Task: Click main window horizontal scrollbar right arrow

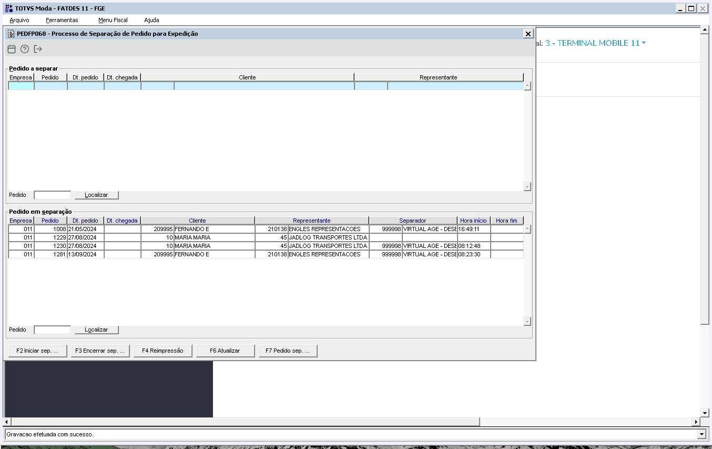Action: (x=696, y=422)
